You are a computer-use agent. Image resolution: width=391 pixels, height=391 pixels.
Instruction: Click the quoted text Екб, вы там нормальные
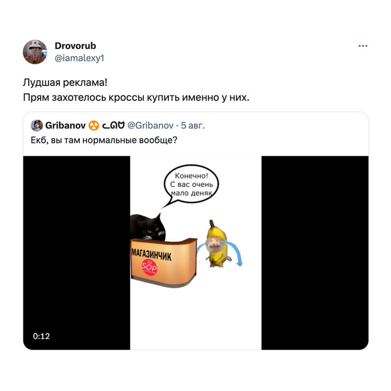104,140
